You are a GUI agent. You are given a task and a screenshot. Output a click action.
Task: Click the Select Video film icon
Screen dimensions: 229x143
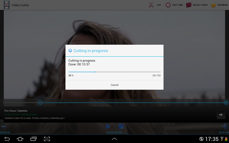pos(189,5)
